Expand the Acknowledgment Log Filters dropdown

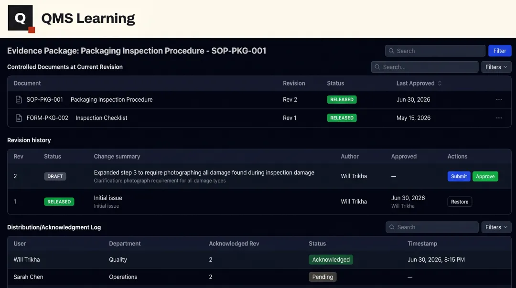click(496, 227)
